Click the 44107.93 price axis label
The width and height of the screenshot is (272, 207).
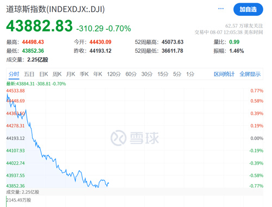coord(15,150)
